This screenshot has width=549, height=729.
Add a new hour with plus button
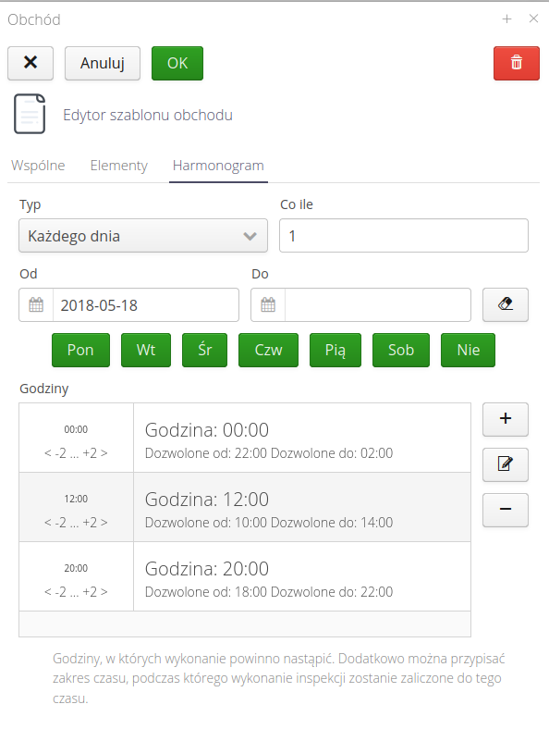point(506,419)
